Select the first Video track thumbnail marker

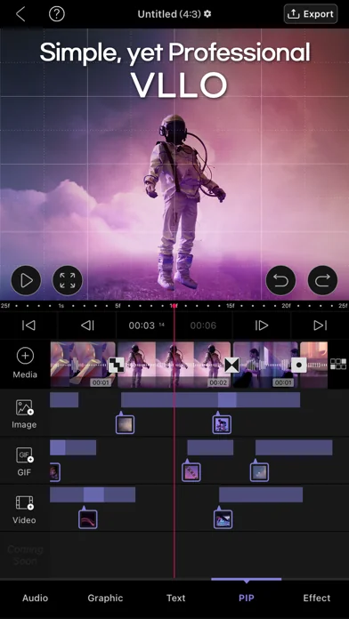pyautogui.click(x=88, y=519)
